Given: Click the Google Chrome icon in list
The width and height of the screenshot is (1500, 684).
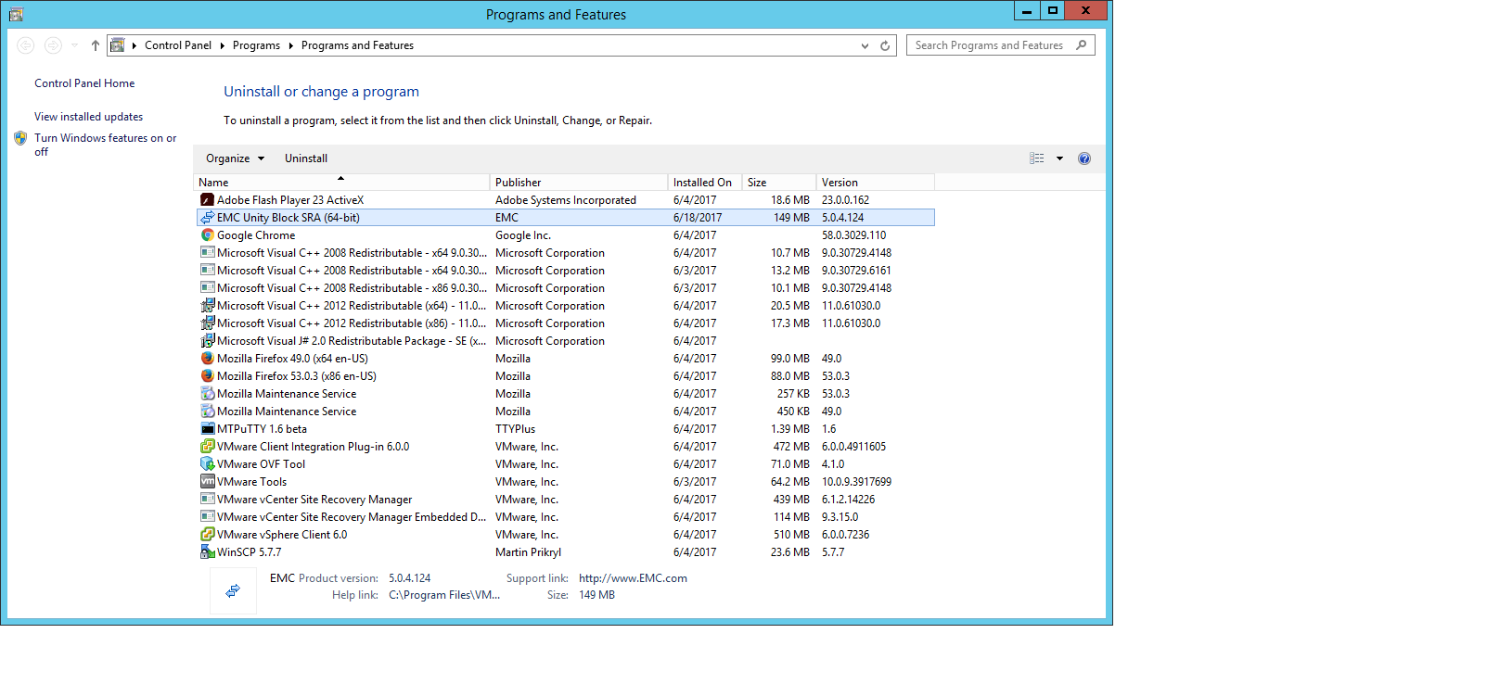Looking at the screenshot, I should 208,235.
